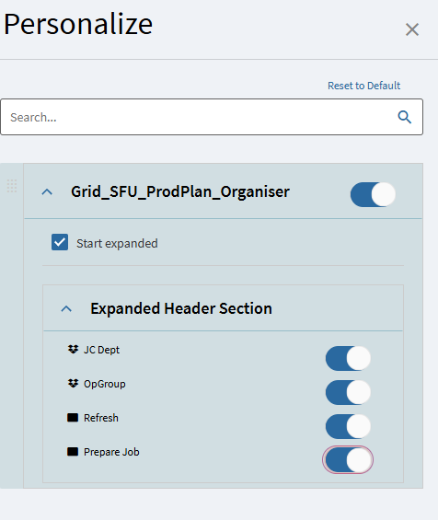Click the JC Dept field icon

[73, 349]
